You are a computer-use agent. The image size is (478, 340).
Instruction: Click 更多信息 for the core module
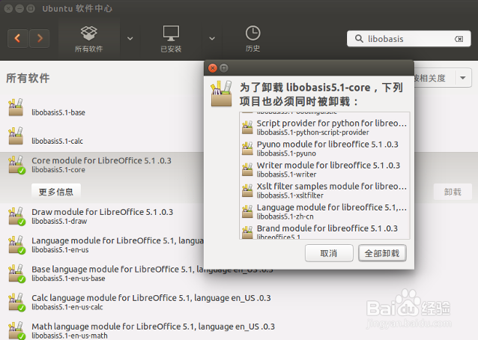(x=56, y=192)
